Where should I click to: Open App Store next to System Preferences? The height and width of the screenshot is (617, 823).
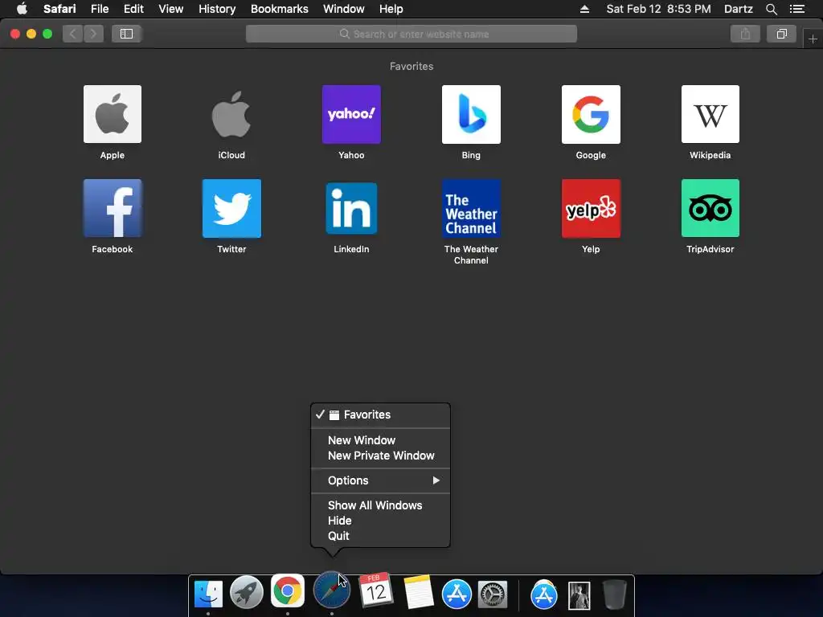pyautogui.click(x=457, y=594)
